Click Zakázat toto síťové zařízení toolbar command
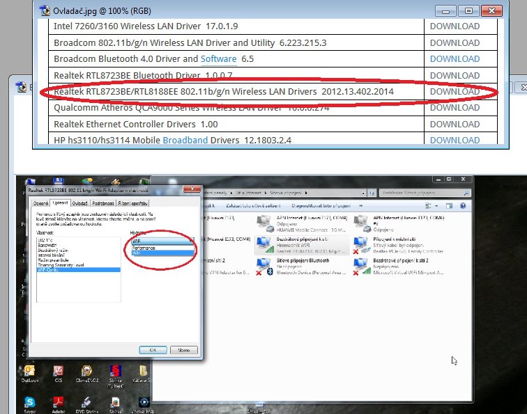This screenshot has width=527, height=414. point(253,206)
